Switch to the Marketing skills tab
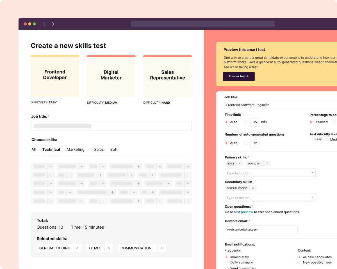The width and height of the screenshot is (337, 269). (76, 149)
